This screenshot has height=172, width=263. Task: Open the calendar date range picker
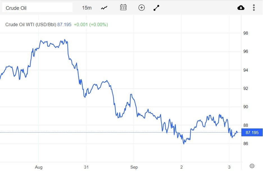point(123,8)
